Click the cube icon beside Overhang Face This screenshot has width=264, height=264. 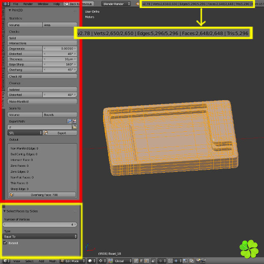(12, 195)
